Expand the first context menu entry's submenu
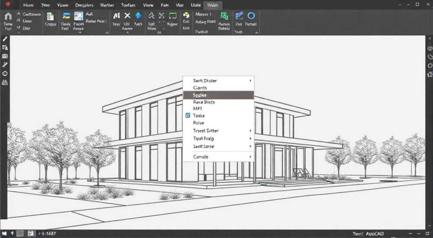 pyautogui.click(x=250, y=80)
